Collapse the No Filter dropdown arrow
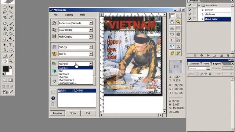Screen dimensions: 235x132 (91, 64)
